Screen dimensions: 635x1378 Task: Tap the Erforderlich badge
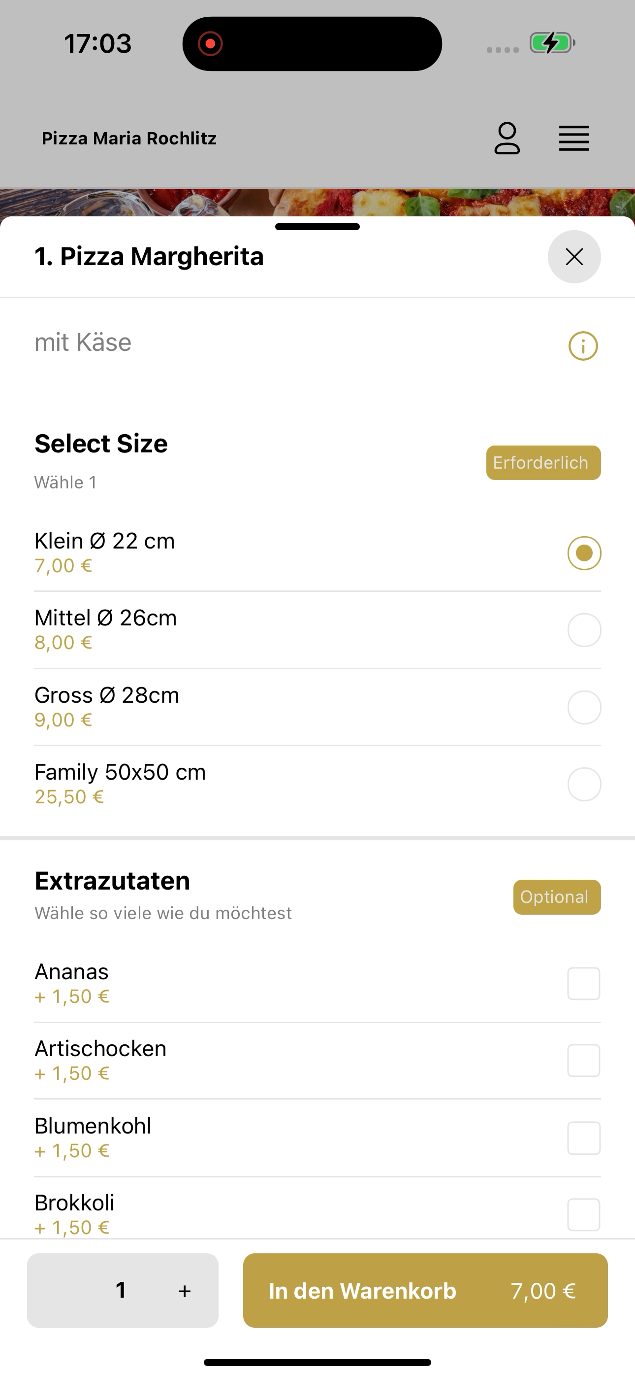[x=543, y=463]
